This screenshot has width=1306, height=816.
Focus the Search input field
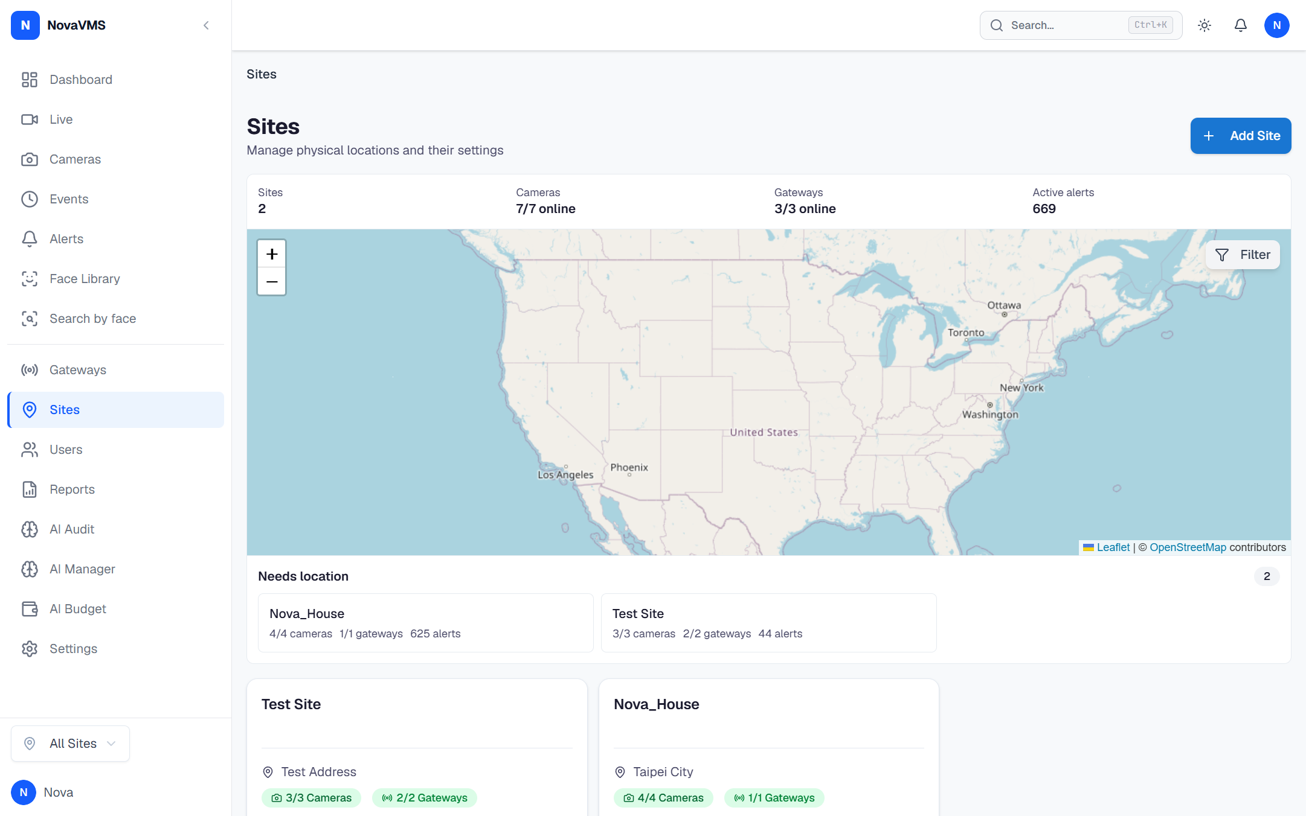[1081, 25]
